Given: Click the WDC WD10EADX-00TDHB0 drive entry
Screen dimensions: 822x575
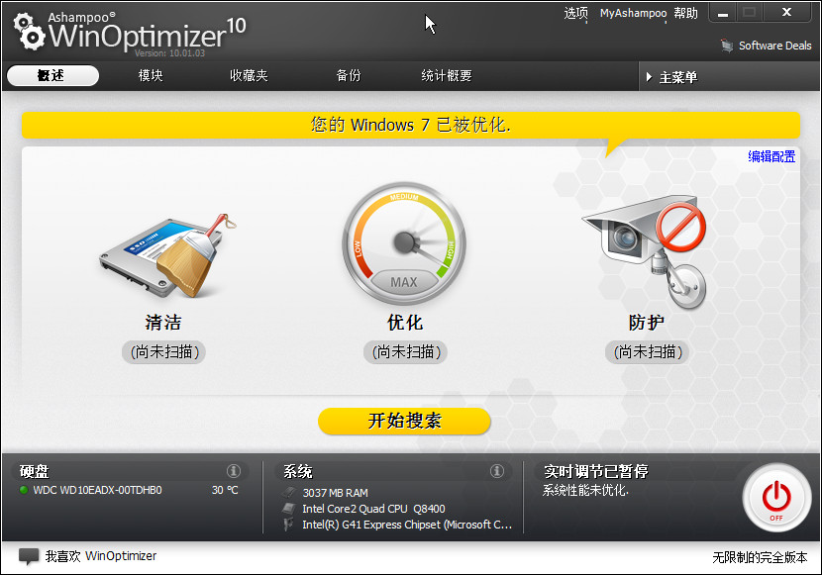Looking at the screenshot, I should click(97, 490).
